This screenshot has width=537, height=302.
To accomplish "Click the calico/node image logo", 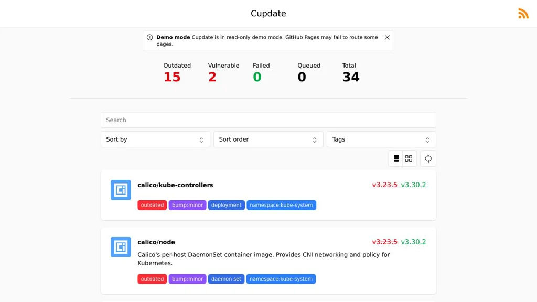I will [x=121, y=247].
